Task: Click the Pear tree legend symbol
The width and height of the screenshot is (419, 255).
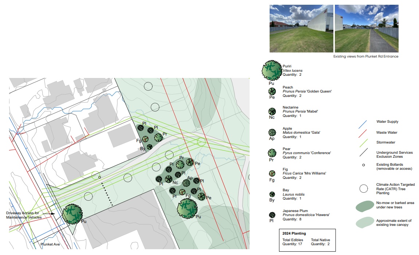Action: pyautogui.click(x=272, y=153)
